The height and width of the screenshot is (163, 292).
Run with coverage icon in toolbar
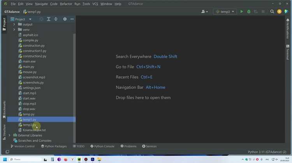(x=256, y=12)
